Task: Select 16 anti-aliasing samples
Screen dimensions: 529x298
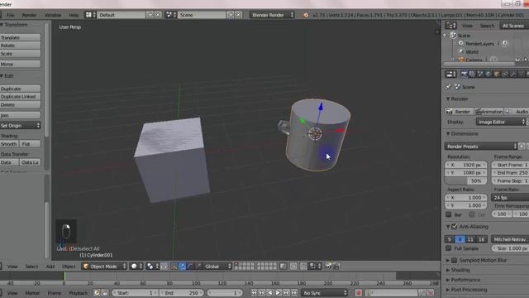Action: point(481,239)
